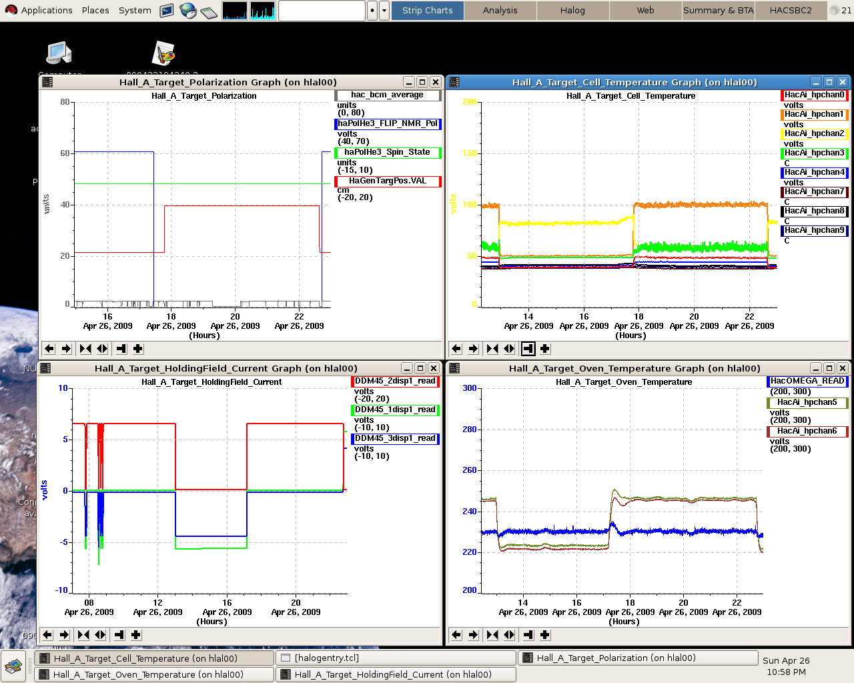Open window menu of Polarization graph window

click(x=47, y=82)
